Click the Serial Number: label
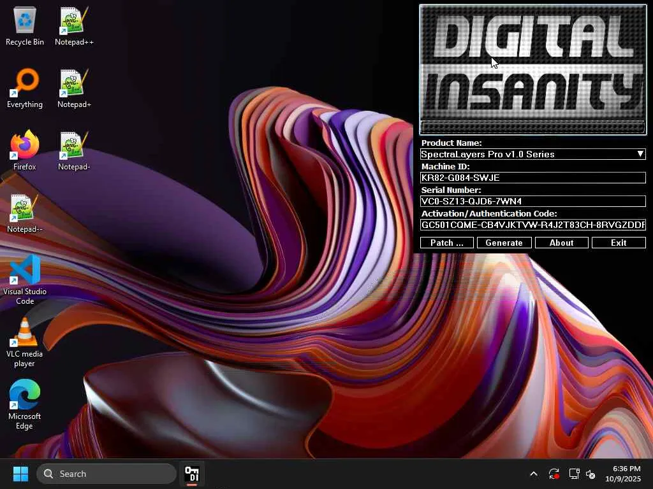Viewport: 653px width, 489px height. [x=451, y=190]
